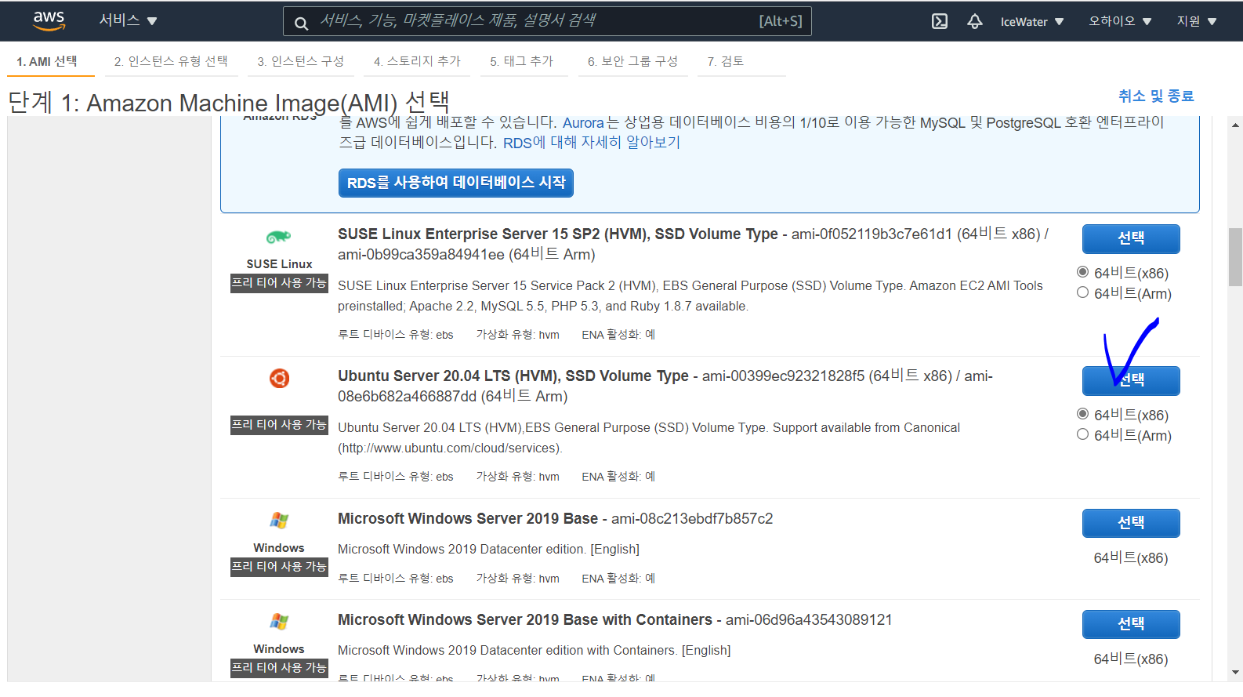Open the 오하이오 region dropdown
This screenshot has height=697, width=1243.
(1120, 21)
